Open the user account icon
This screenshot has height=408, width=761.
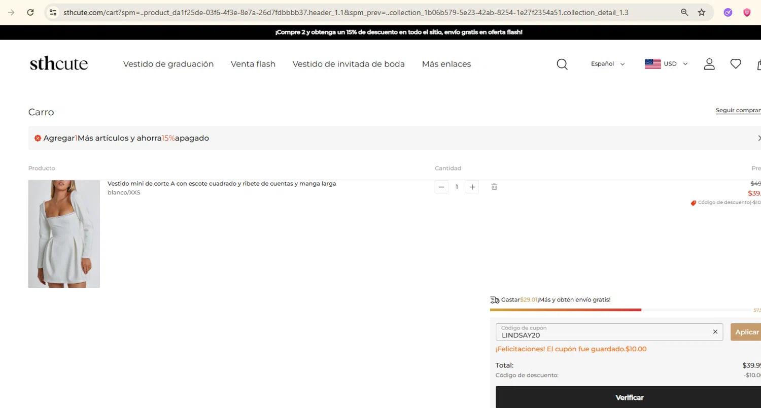[709, 64]
